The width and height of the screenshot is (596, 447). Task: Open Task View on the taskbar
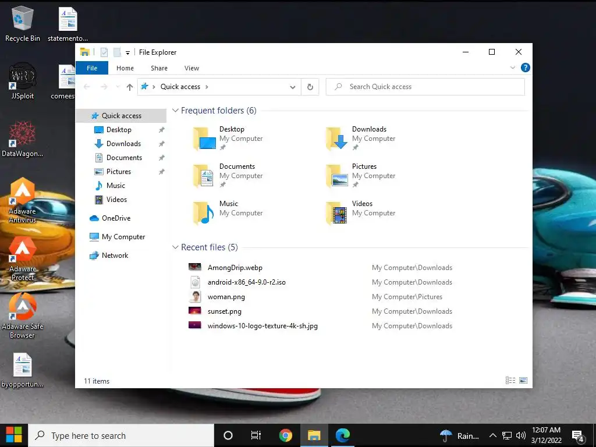[256, 435]
